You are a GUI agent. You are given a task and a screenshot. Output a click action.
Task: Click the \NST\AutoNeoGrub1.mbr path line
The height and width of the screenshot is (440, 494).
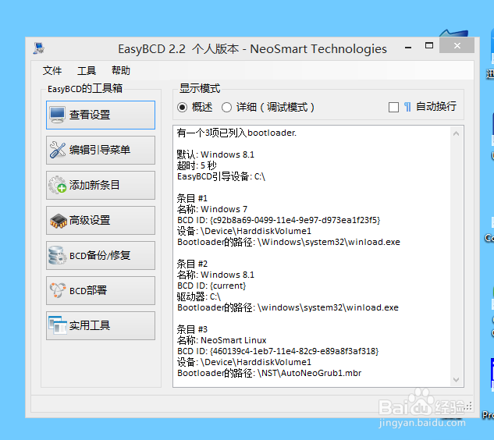point(269,373)
